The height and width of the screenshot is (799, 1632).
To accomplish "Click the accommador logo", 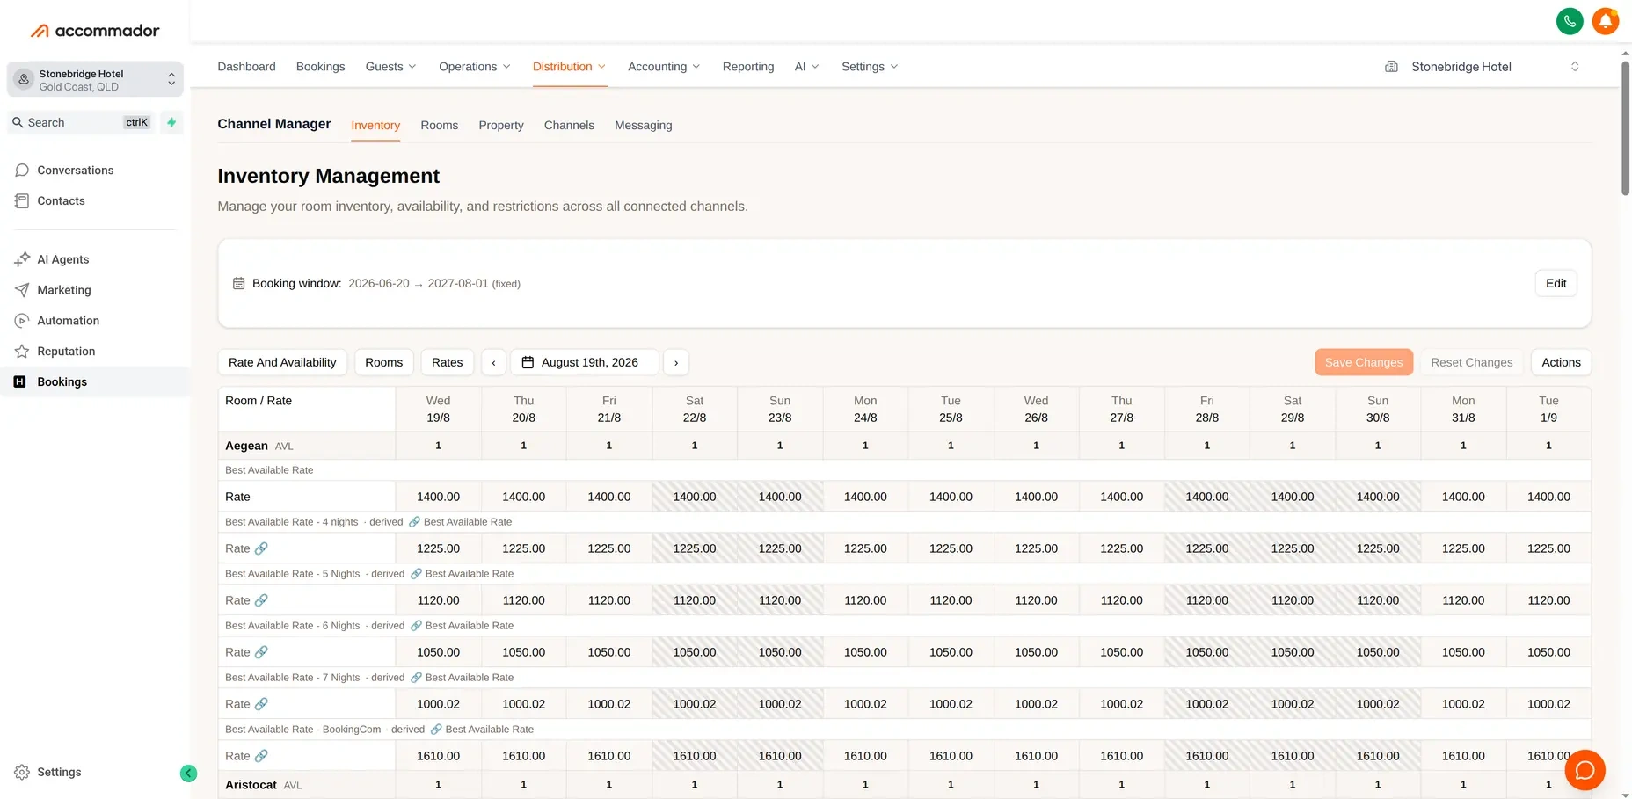I will pyautogui.click(x=95, y=31).
